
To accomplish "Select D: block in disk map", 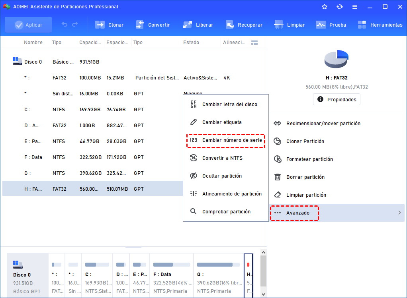I will click(121, 275).
